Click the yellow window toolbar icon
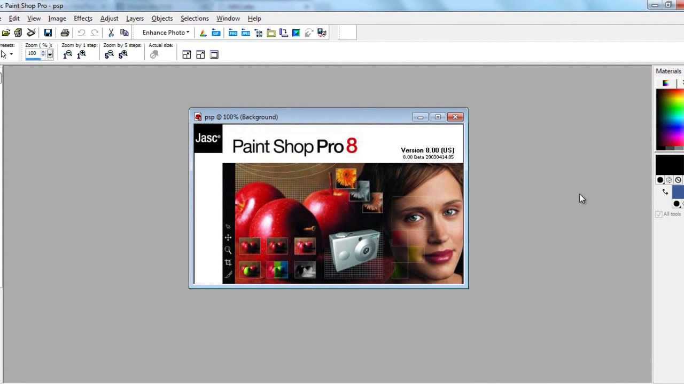 click(x=271, y=33)
